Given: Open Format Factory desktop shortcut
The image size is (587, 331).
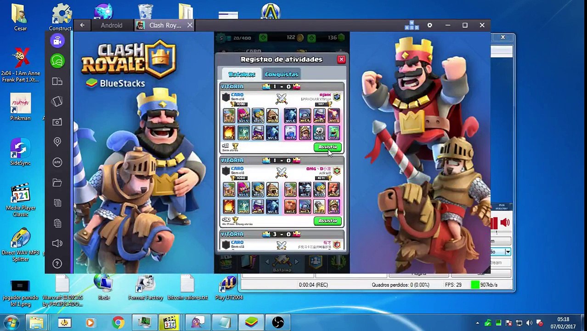Looking at the screenshot, I should pyautogui.click(x=146, y=288).
